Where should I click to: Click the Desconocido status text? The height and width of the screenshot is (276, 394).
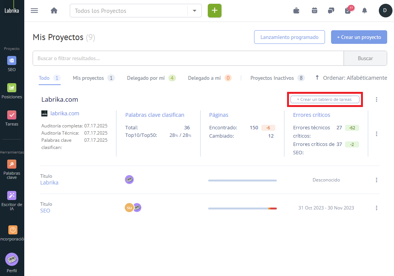tap(326, 180)
